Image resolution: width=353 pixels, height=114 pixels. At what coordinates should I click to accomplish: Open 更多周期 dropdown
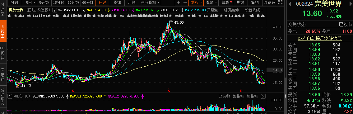click(x=151, y=3)
